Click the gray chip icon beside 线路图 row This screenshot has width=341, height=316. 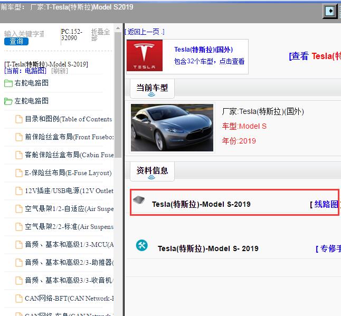[139, 199]
